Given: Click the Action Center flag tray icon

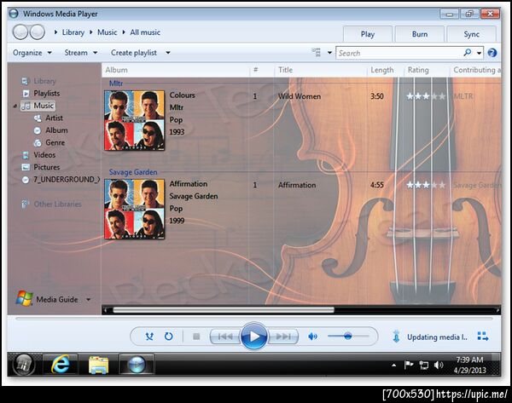Looking at the screenshot, I should [x=409, y=365].
